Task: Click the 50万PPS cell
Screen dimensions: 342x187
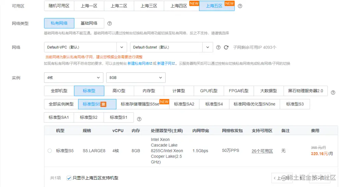Action: pos(230,150)
